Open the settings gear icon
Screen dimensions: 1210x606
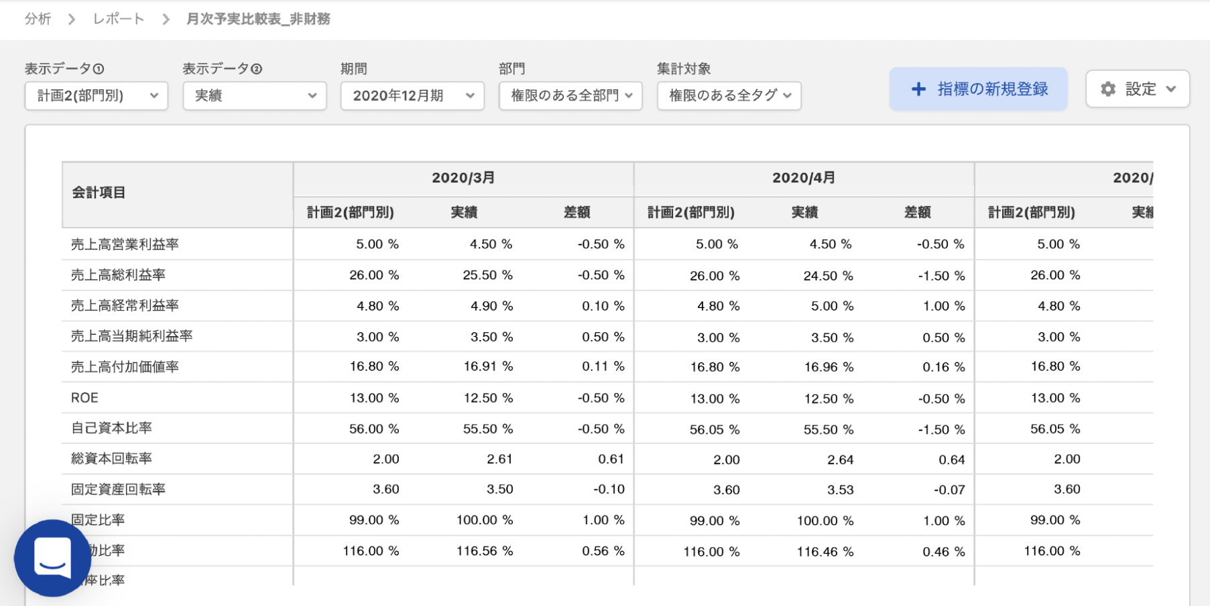click(x=1107, y=88)
